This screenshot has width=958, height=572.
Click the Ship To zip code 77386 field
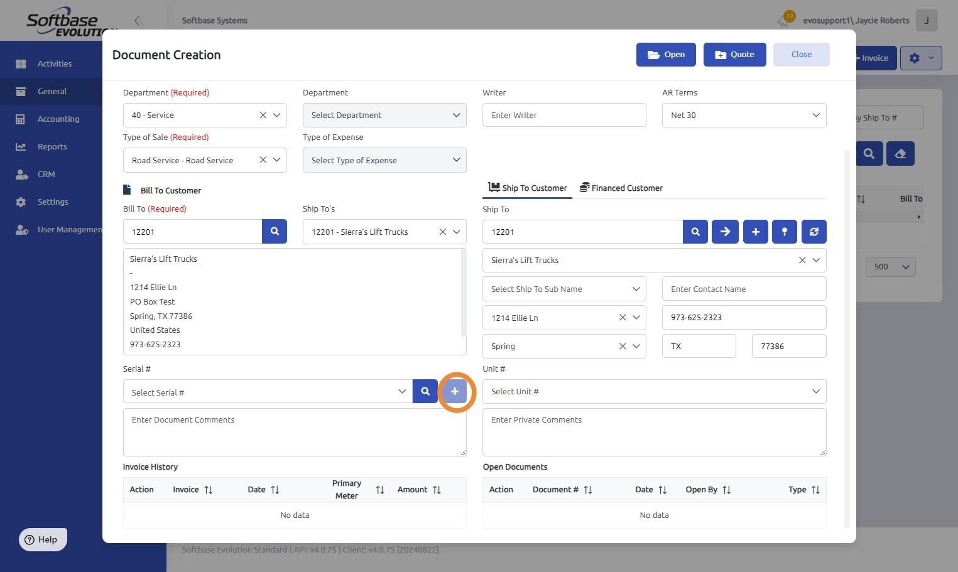(x=789, y=346)
